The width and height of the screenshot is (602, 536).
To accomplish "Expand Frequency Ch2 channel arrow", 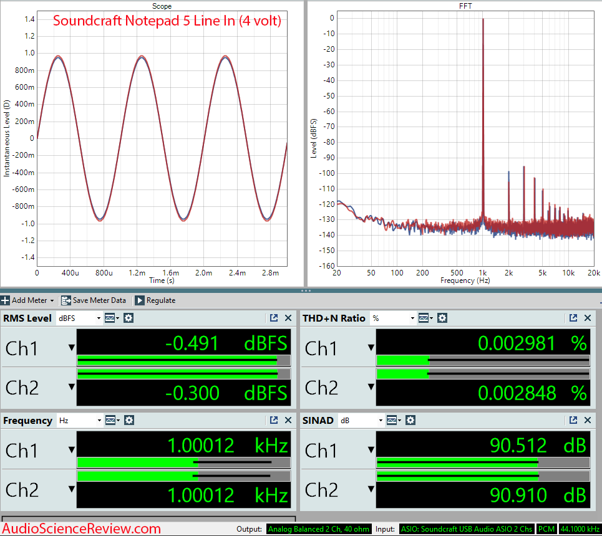I will click(x=72, y=489).
